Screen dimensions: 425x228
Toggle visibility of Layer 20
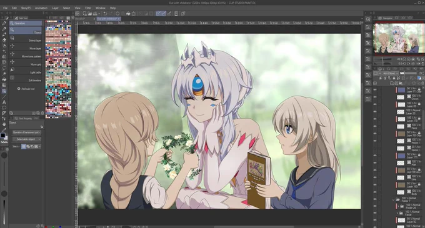[x=375, y=112]
